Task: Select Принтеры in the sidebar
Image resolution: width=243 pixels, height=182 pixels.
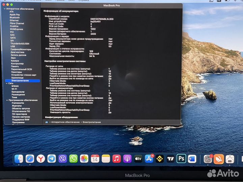Action: point(17,72)
